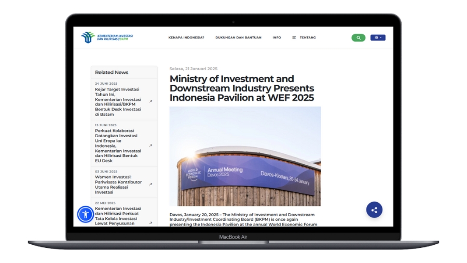
Task: Click the 24 Juni 2025 date label
Action: [x=106, y=84]
